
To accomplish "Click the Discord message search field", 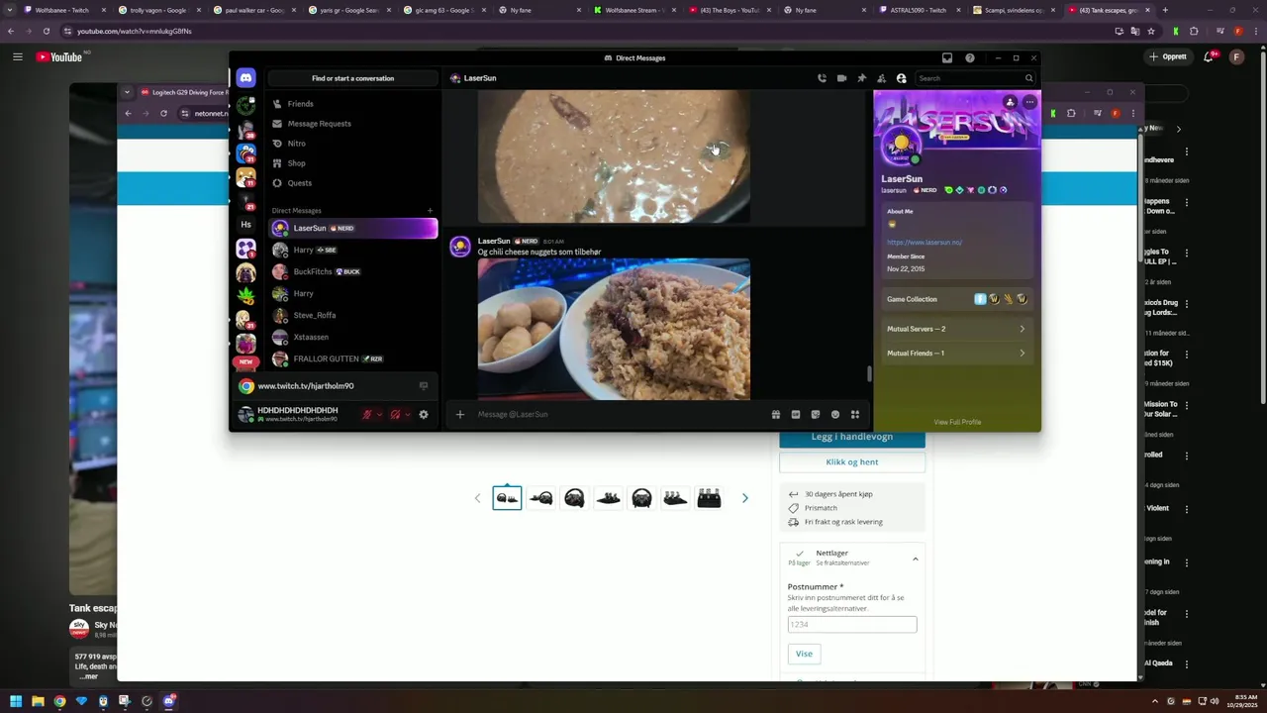I will click(975, 78).
